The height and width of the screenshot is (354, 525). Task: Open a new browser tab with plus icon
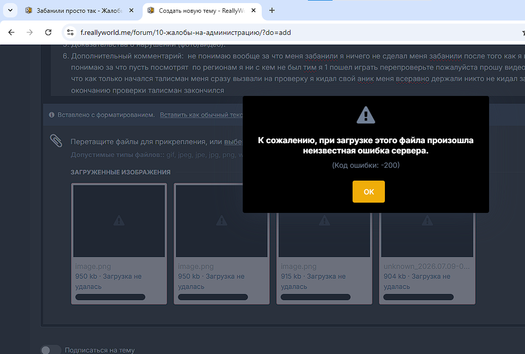[272, 10]
